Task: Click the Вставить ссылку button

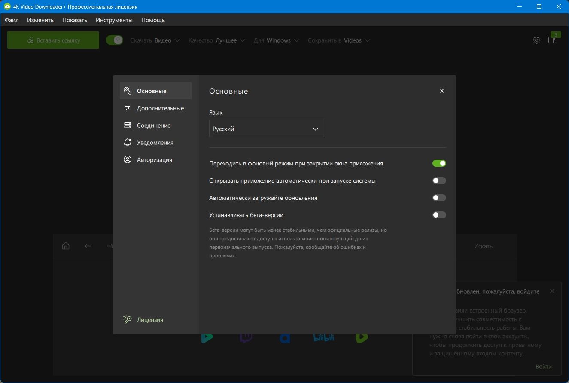Action: 53,40
